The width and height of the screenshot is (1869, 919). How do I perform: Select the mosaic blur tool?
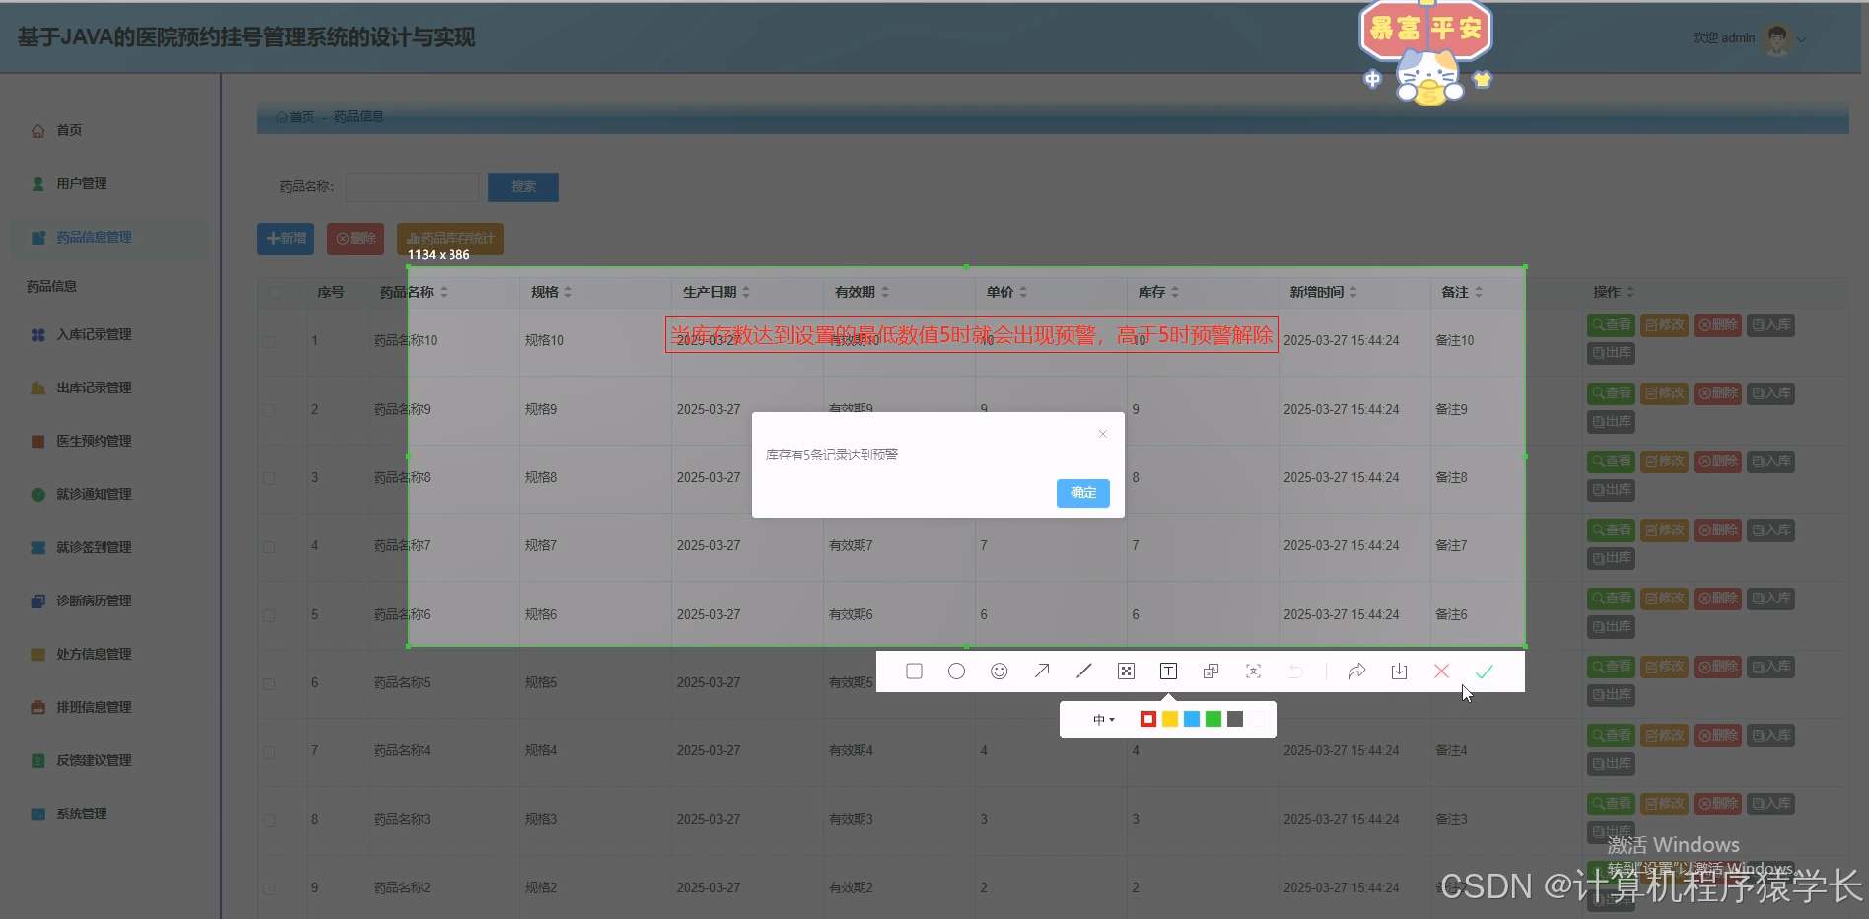click(x=1126, y=672)
